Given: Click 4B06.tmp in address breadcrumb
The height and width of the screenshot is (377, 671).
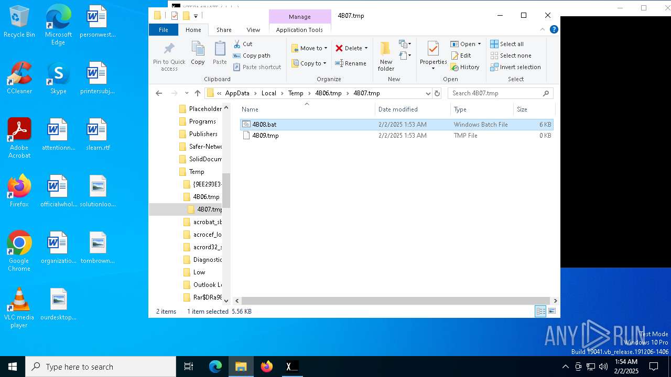Looking at the screenshot, I should click(x=328, y=93).
